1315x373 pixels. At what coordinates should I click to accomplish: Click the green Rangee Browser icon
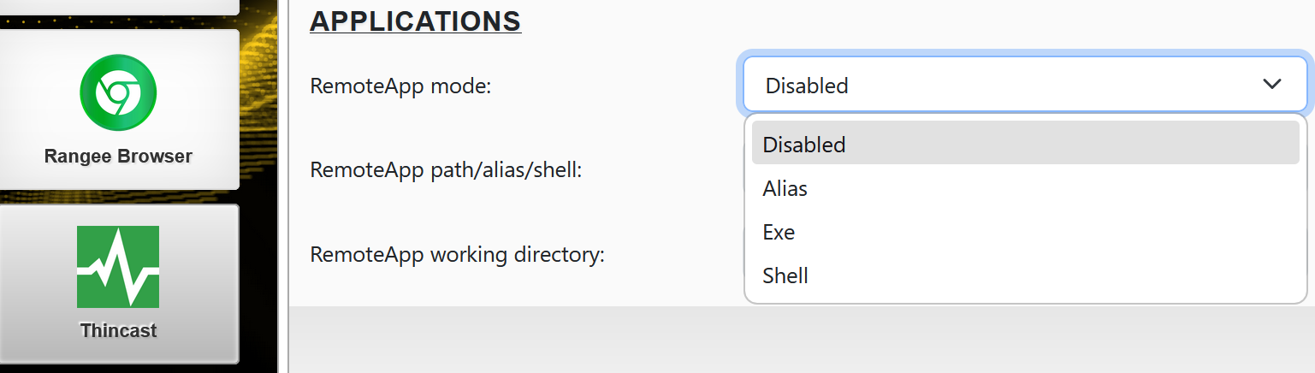point(118,92)
